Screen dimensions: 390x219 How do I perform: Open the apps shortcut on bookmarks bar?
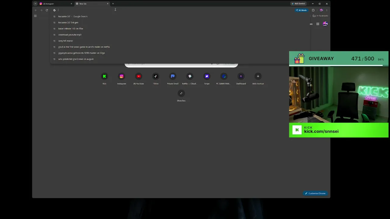tap(35, 16)
